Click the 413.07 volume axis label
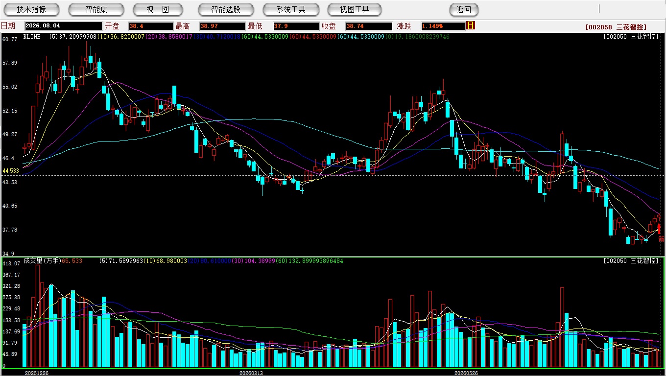Viewport: 666px width, 376px height. coord(11,263)
